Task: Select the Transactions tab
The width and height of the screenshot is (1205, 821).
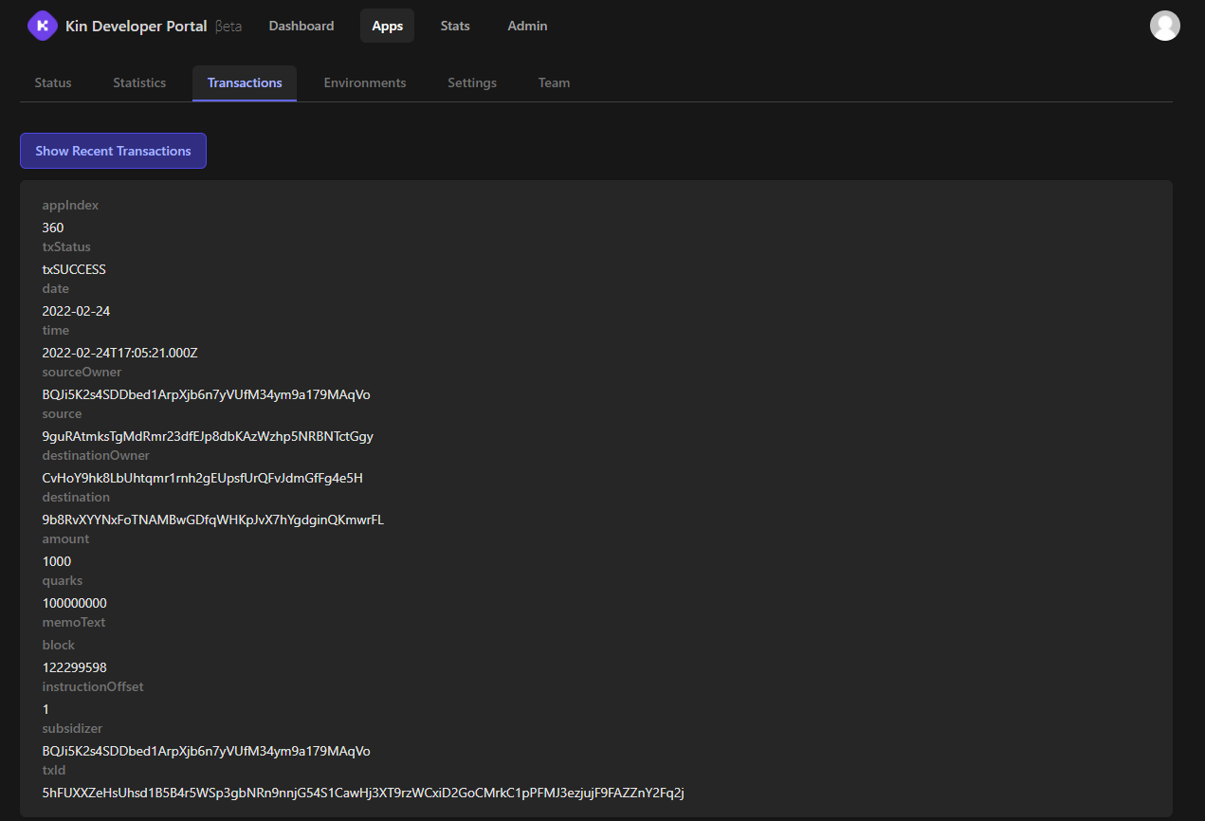Action: point(244,82)
